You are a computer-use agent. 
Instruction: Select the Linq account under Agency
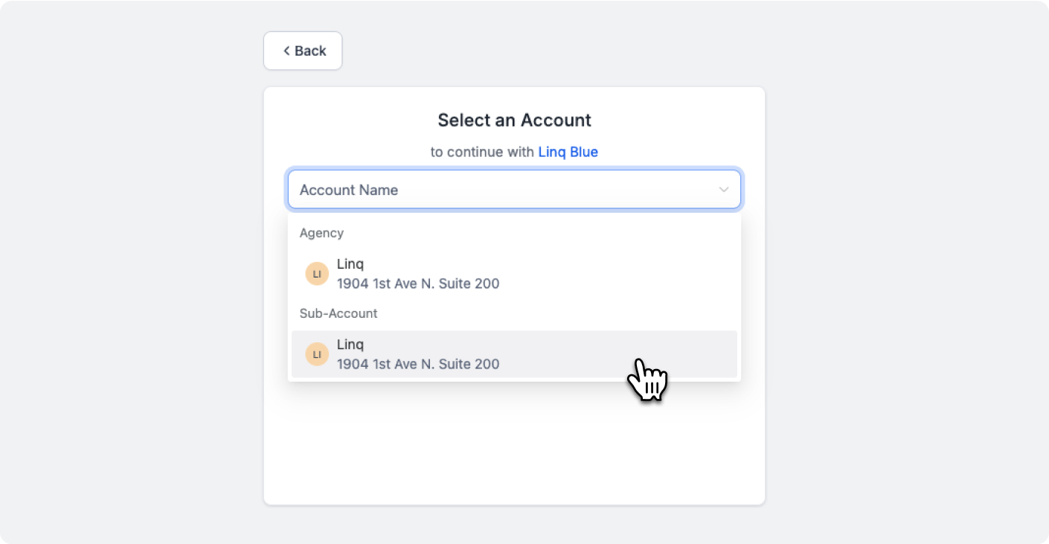tap(514, 274)
